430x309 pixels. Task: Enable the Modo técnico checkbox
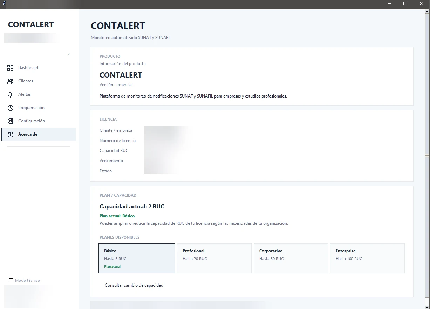click(x=11, y=280)
